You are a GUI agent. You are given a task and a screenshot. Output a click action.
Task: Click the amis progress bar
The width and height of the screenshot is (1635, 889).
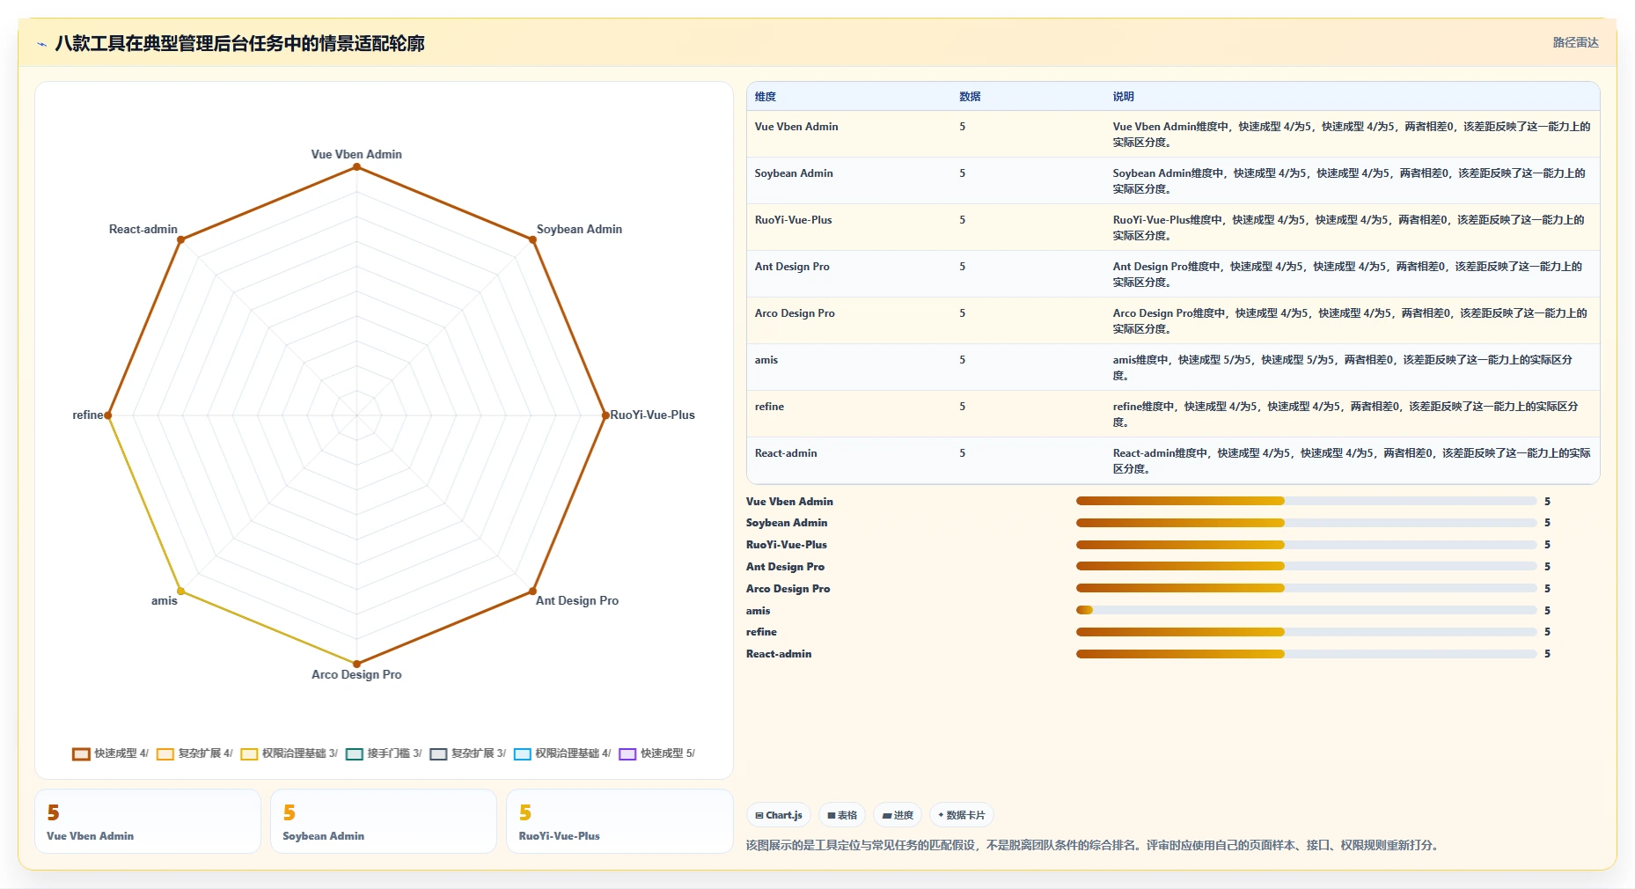tap(1306, 610)
